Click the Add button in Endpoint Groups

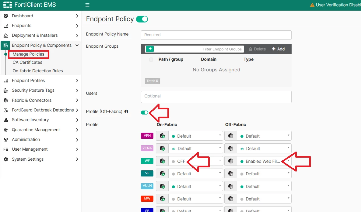coord(278,49)
